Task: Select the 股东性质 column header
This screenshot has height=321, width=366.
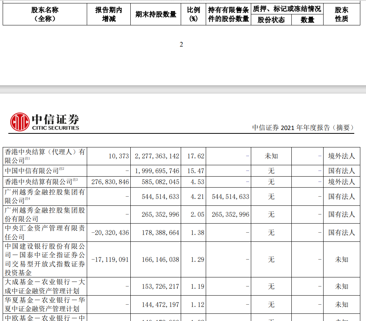Action: click(342, 14)
